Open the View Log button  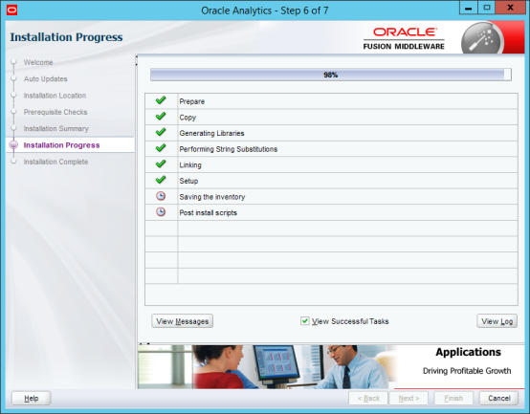[497, 321]
